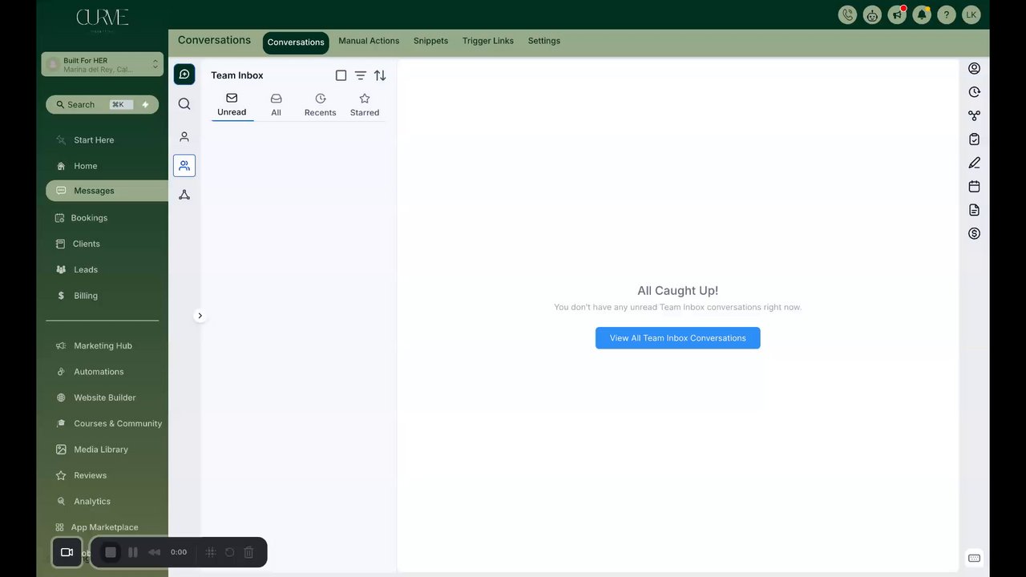Open the Manual Actions tab
The width and height of the screenshot is (1026, 577).
coord(369,41)
